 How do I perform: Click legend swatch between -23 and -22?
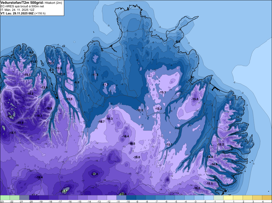tap(5, 198)
